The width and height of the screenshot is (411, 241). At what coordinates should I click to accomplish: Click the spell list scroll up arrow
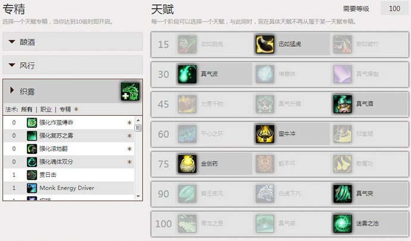138,120
